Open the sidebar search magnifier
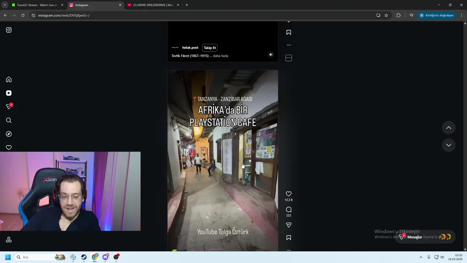Viewport: 467px width, 263px height. point(9,121)
